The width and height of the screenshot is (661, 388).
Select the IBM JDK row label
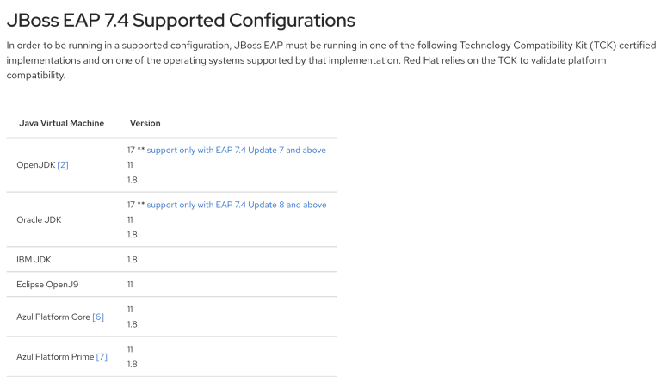pyautogui.click(x=34, y=260)
